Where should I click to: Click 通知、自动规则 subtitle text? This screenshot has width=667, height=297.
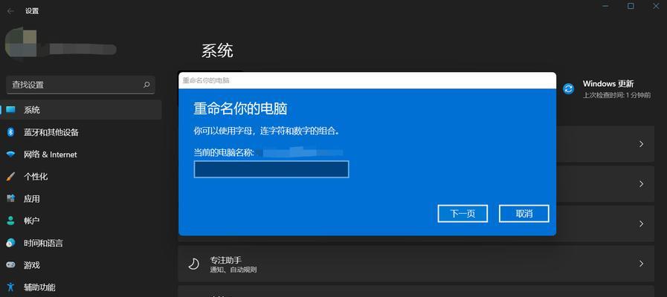(233, 270)
